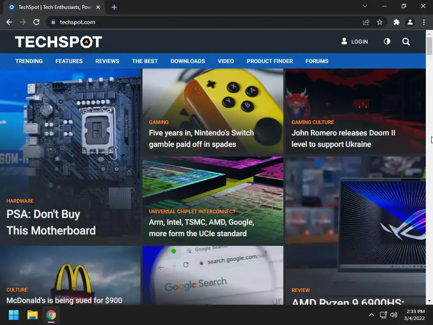Open UNIVERSAL CHIPLET INTERCONNECT label
Image resolution: width=433 pixels, height=325 pixels.
192,212
